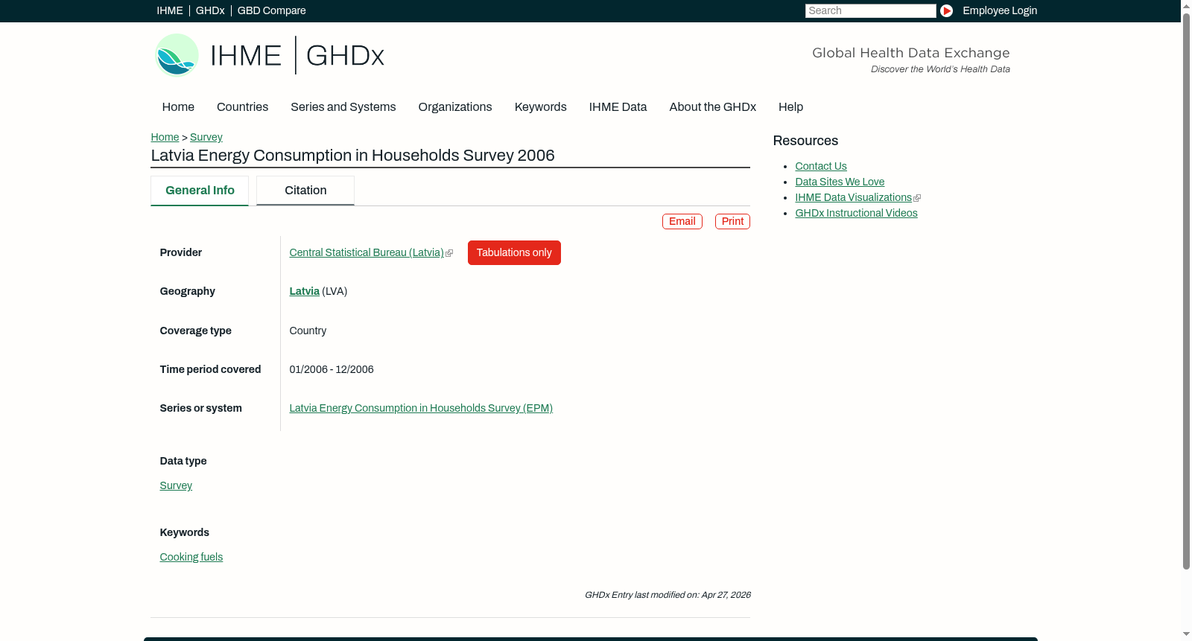The width and height of the screenshot is (1192, 641).
Task: Open the Organizations menu
Action: point(455,107)
